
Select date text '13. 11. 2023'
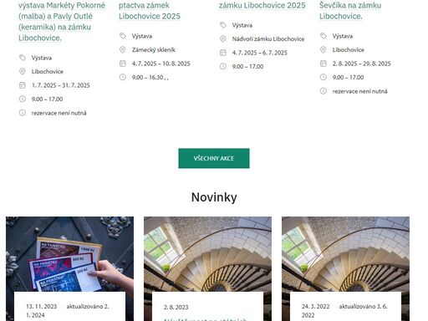[41, 307]
